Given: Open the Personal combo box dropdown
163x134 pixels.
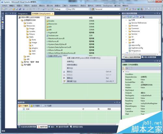Looking at the screenshot, I should [120, 9].
